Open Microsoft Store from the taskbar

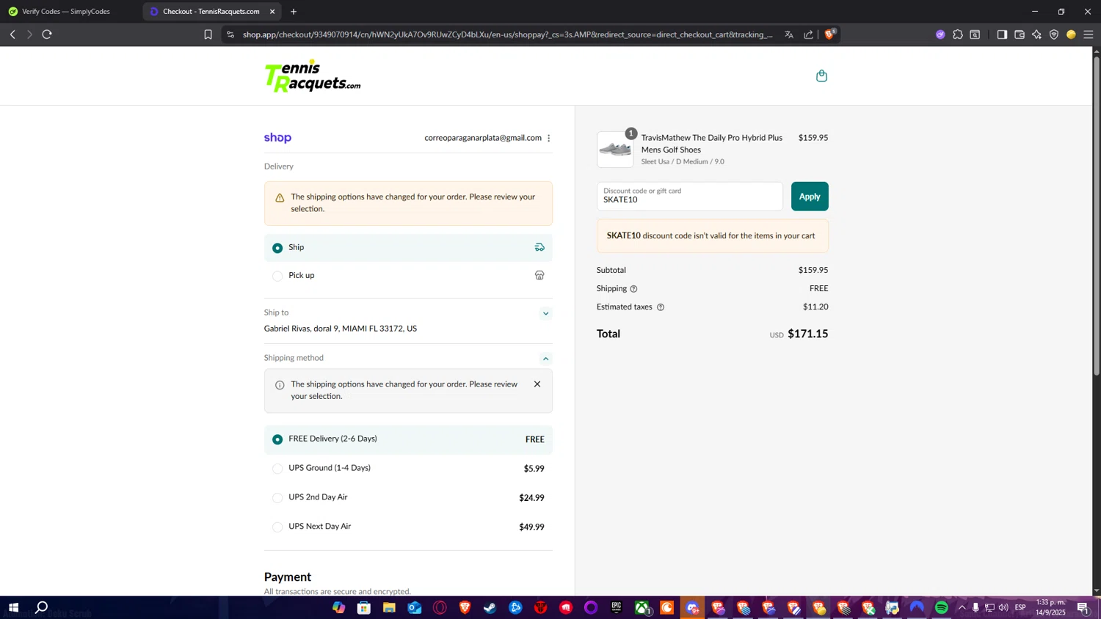click(364, 608)
